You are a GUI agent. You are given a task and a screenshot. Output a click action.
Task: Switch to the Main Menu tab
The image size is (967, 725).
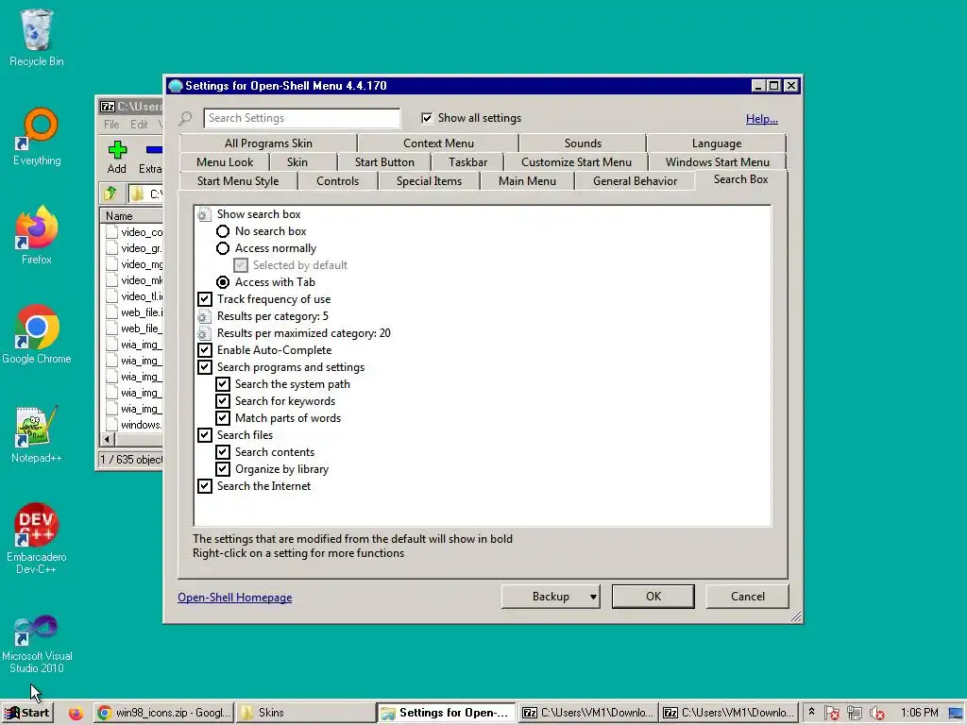pos(527,181)
